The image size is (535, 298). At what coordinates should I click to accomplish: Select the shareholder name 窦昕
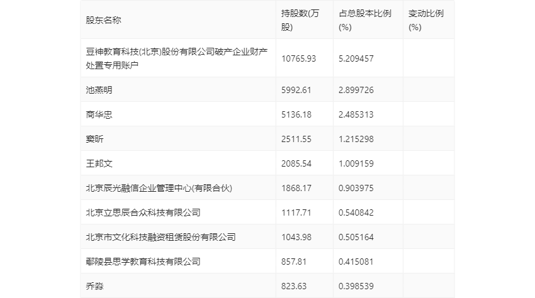tap(94, 139)
